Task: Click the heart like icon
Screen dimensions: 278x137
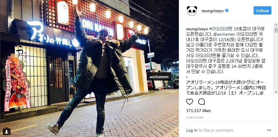Action: click(x=190, y=102)
